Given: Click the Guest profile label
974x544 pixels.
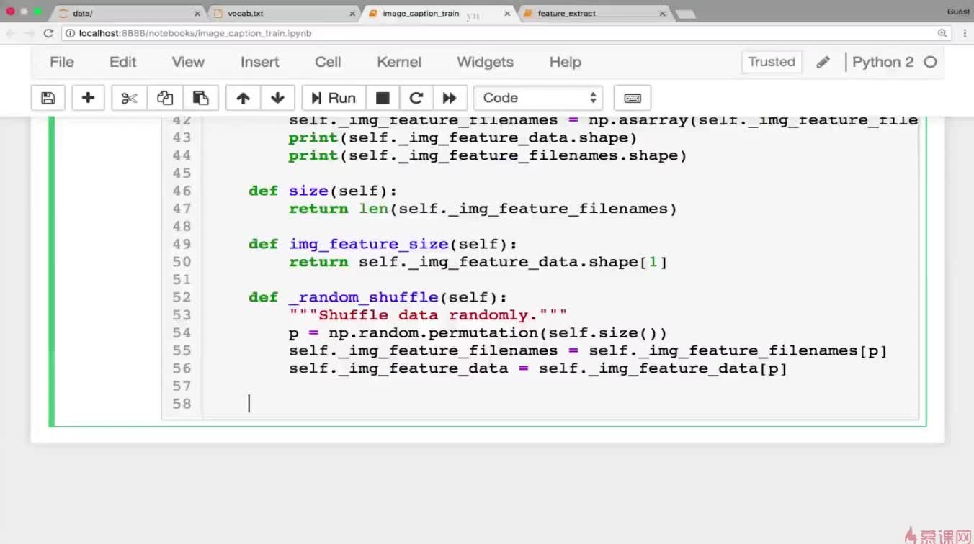Looking at the screenshot, I should 958,12.
